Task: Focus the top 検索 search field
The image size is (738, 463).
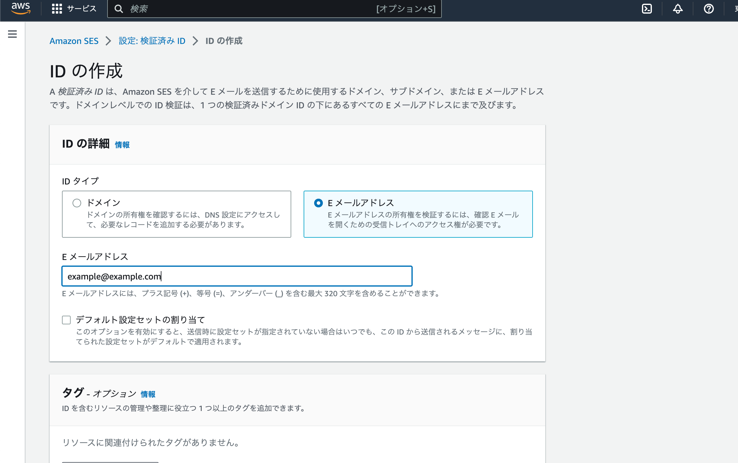Action: (275, 9)
